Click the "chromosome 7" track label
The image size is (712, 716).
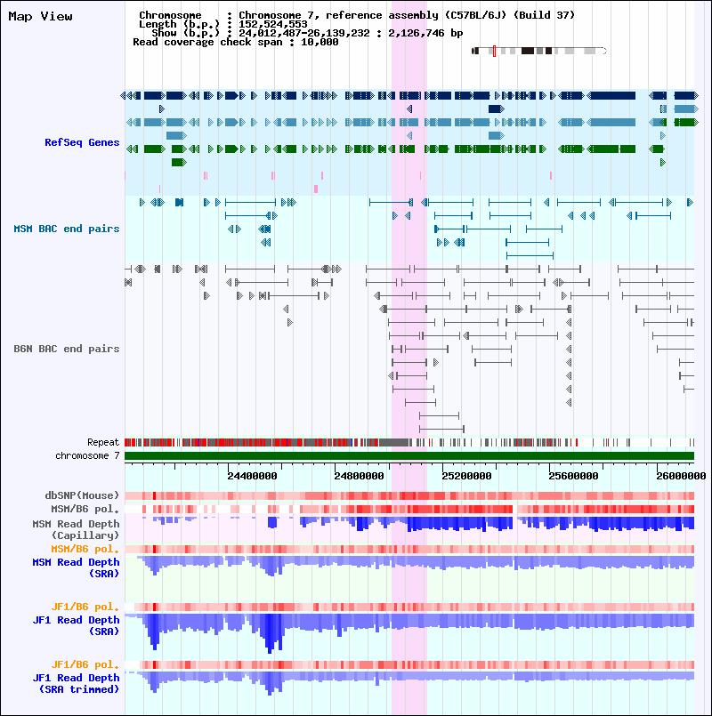point(87,455)
